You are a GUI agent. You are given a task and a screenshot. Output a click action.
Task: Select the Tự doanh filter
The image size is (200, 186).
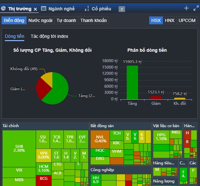click(66, 20)
